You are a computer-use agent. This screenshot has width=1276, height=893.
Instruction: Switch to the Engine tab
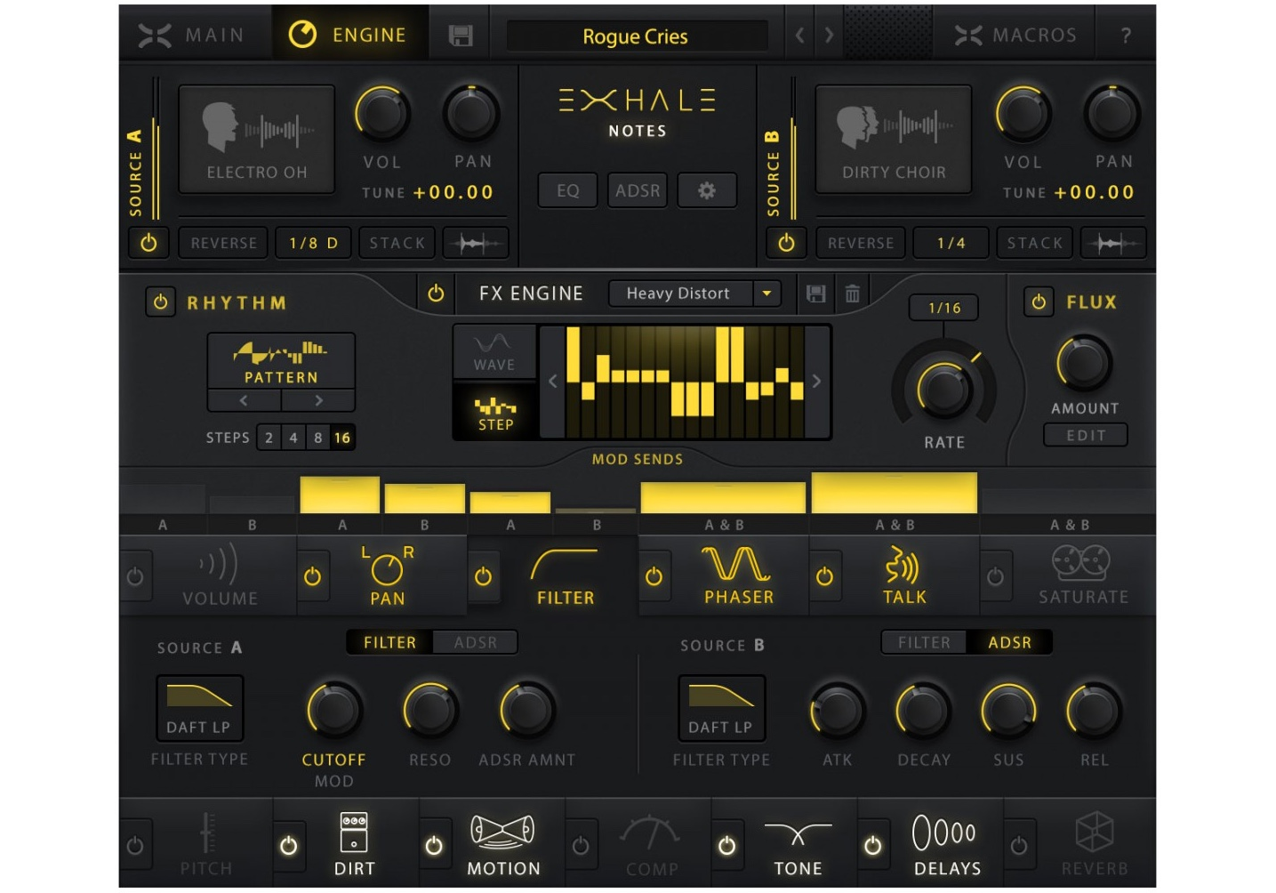pyautogui.click(x=349, y=36)
